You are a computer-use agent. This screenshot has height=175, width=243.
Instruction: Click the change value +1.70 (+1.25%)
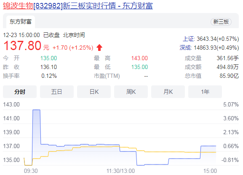[x=73, y=48]
